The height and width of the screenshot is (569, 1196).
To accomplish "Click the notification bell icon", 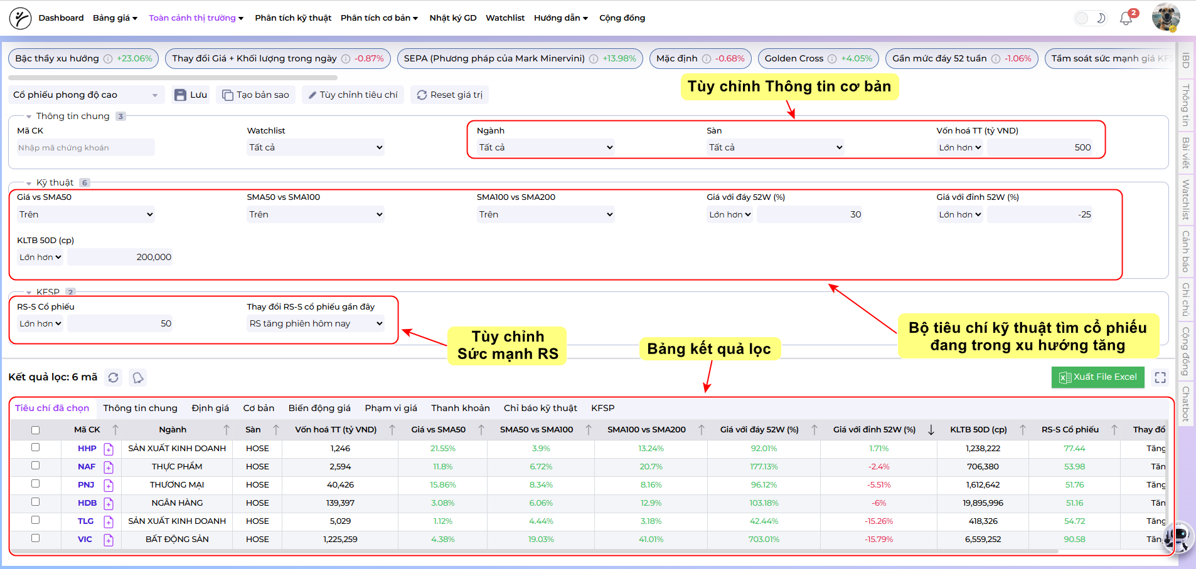I will 1126,18.
